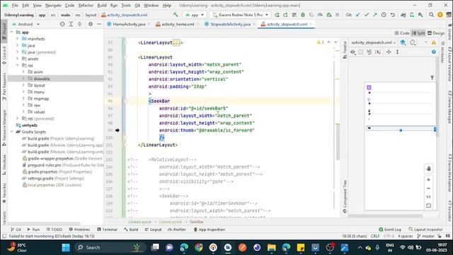
Task: Expand the manifests folder
Action: click(x=17, y=38)
